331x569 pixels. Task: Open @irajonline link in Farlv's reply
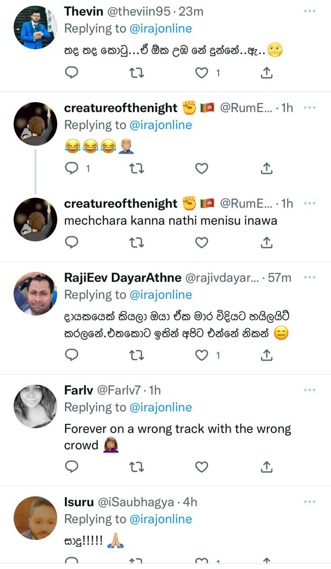coord(161,407)
